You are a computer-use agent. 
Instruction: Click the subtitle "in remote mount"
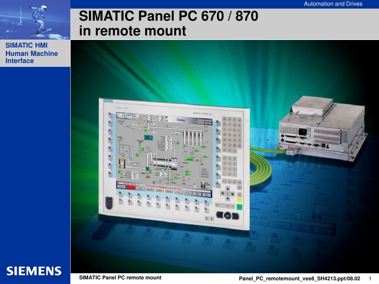(x=133, y=31)
